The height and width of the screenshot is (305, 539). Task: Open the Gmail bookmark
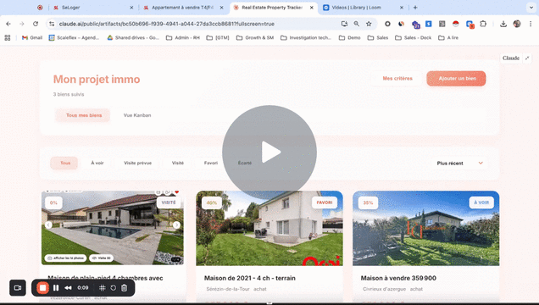[31, 38]
